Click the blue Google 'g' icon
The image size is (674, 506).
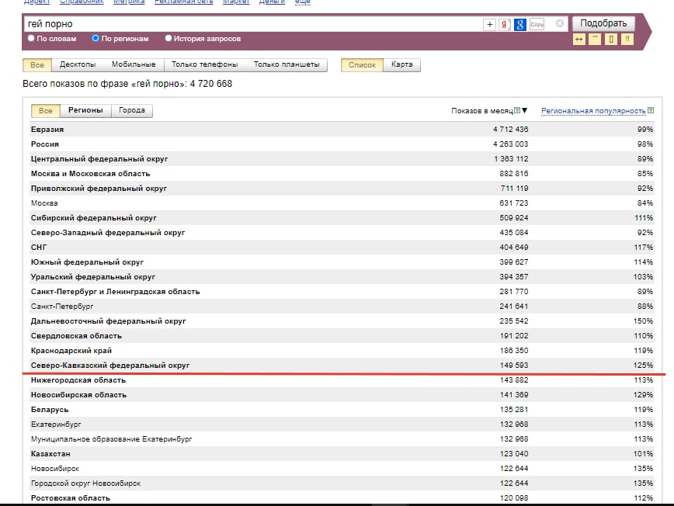(520, 25)
